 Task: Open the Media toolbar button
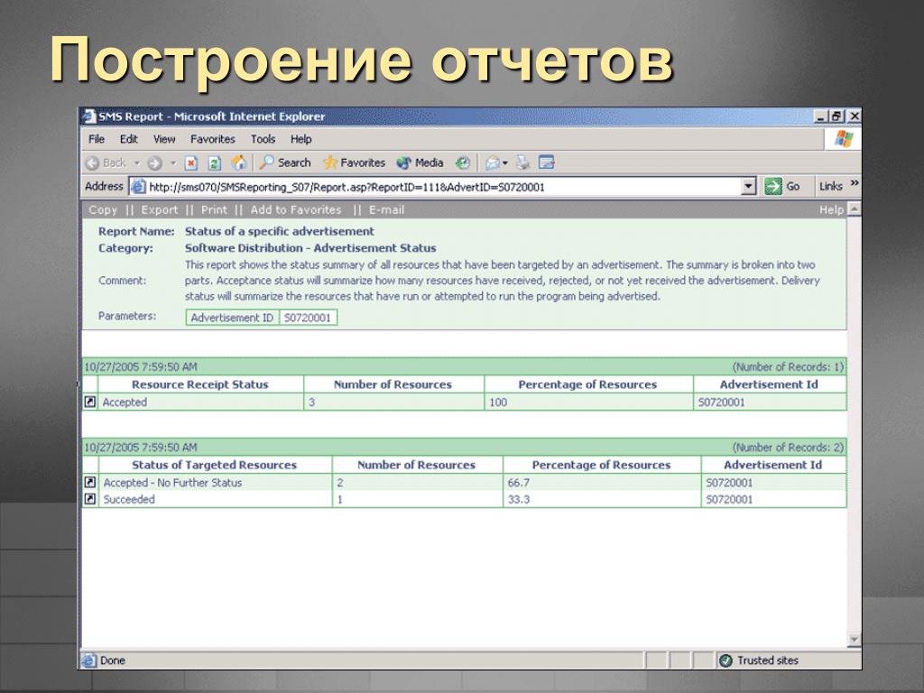(x=420, y=162)
